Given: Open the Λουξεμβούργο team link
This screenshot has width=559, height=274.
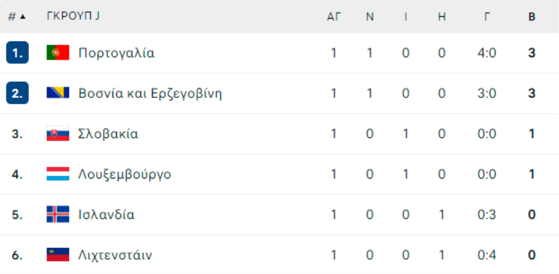Looking at the screenshot, I should tap(124, 174).
